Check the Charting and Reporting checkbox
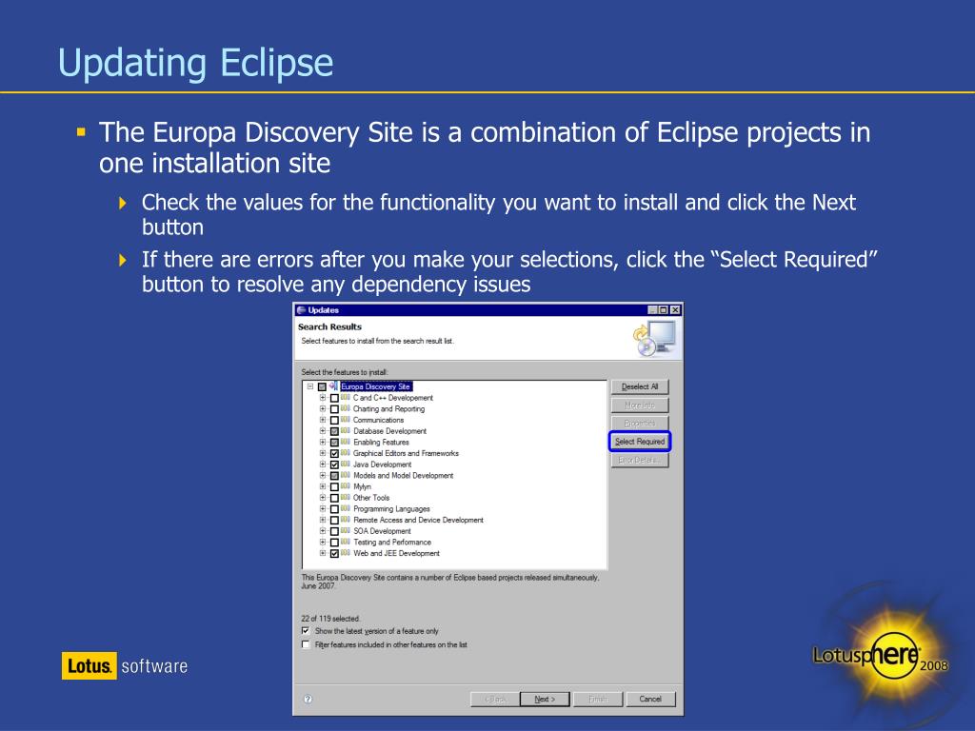975x731 pixels. tap(334, 409)
